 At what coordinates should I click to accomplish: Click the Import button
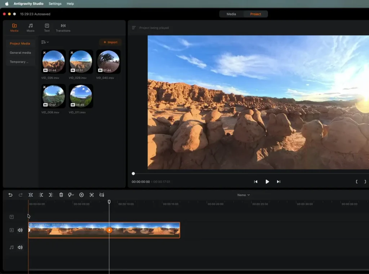pyautogui.click(x=110, y=42)
